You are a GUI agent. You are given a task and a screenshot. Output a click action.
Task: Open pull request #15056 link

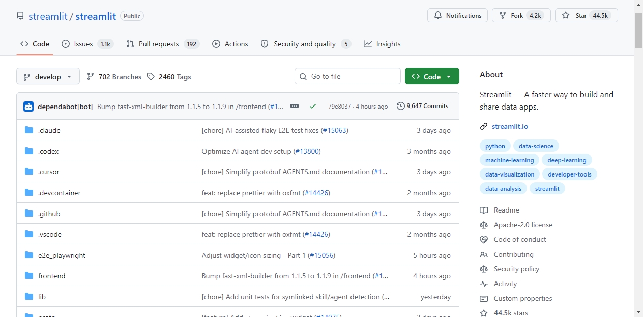[x=321, y=255]
